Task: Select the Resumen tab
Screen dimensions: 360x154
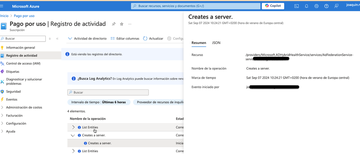Action: tap(199, 43)
